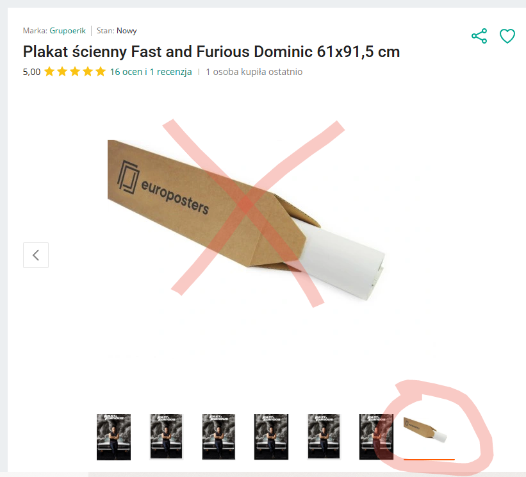The width and height of the screenshot is (526, 477).
Task: Click the 1 osoba kupiła ostatnio text
Action: coord(254,72)
